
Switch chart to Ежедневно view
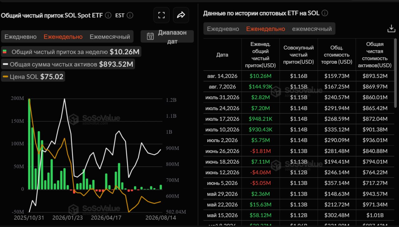(x=21, y=37)
